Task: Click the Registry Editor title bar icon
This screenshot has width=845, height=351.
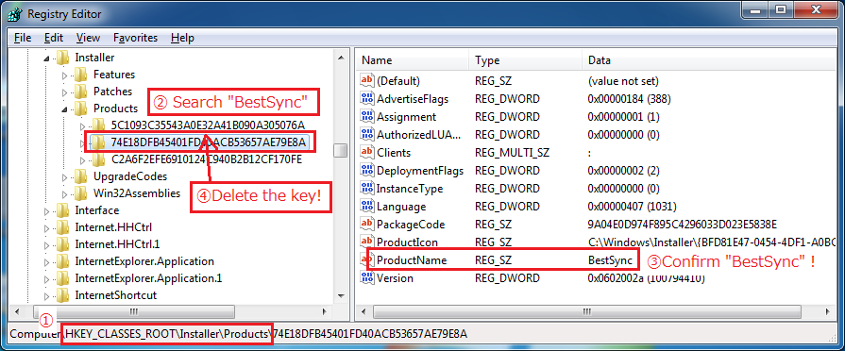Action: point(14,13)
